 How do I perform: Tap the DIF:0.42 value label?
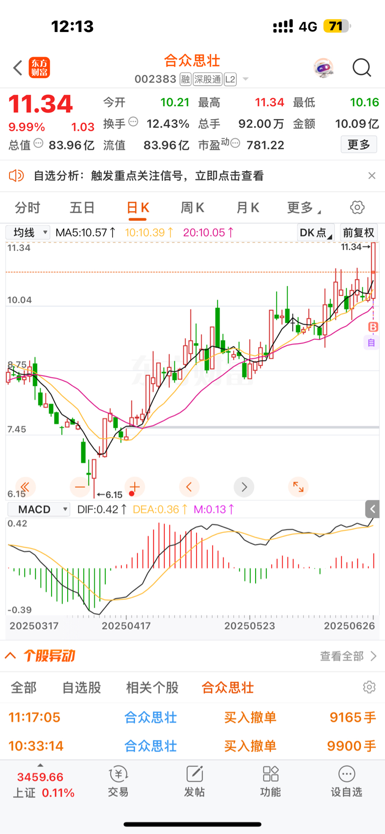(x=102, y=509)
